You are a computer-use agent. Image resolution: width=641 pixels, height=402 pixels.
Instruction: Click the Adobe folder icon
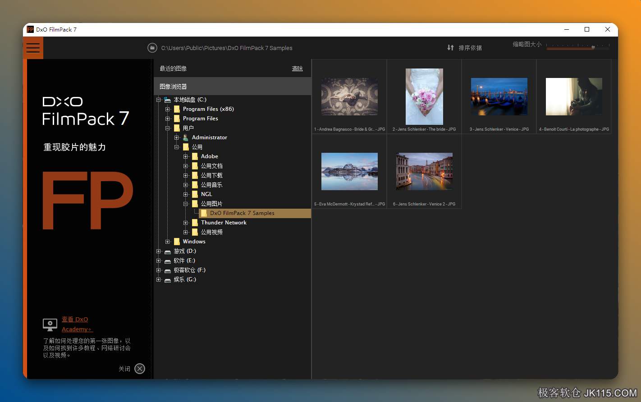click(195, 156)
